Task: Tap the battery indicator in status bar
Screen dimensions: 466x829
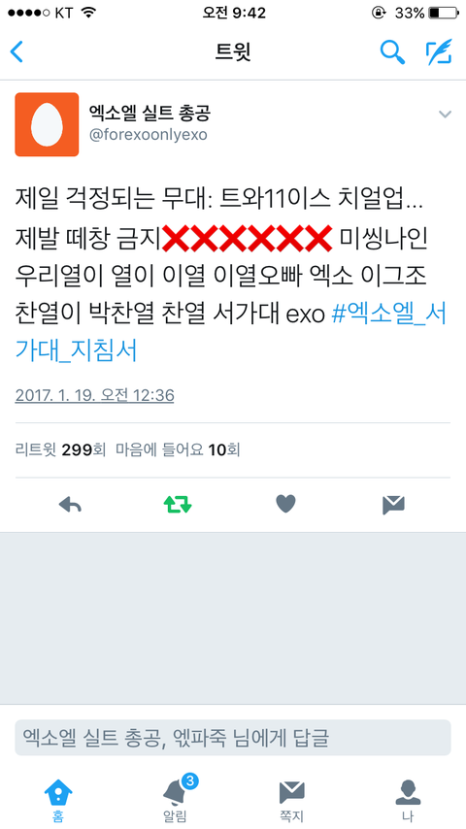Action: (x=444, y=13)
